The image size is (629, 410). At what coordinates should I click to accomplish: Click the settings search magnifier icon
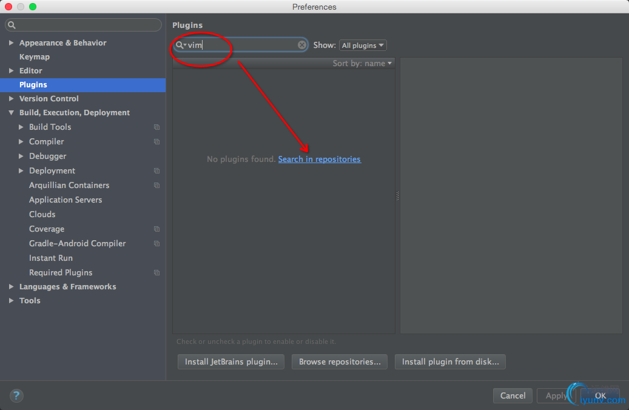tap(12, 25)
